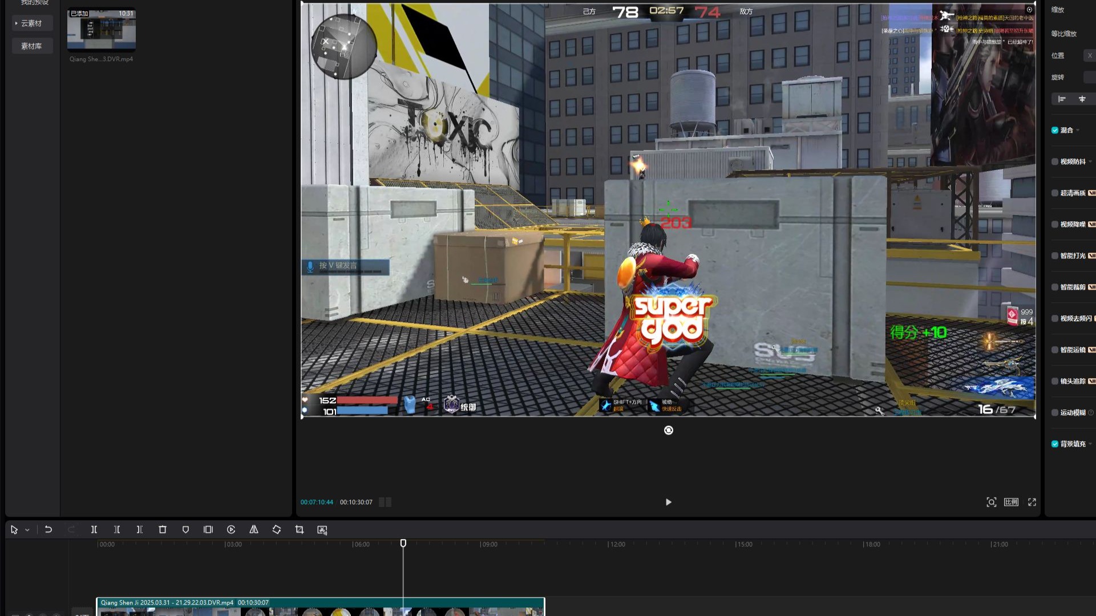Rotate the clip with the rotate icon
Image resolution: width=1096 pixels, height=616 pixels.
277,530
